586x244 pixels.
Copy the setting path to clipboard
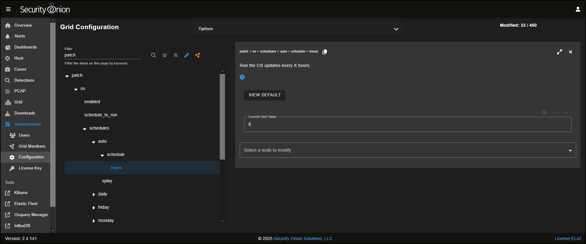[x=324, y=52]
